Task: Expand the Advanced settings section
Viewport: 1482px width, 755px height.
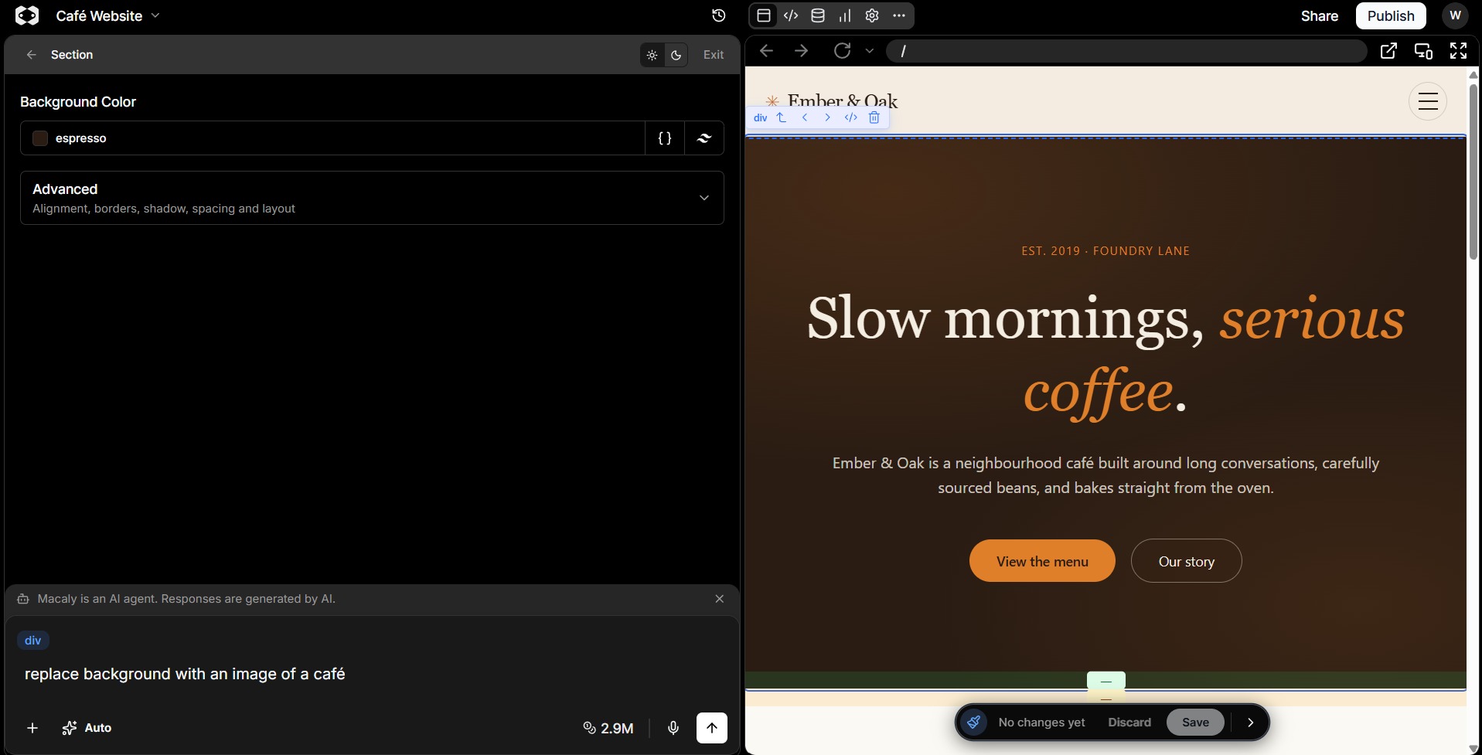Action: coord(372,198)
